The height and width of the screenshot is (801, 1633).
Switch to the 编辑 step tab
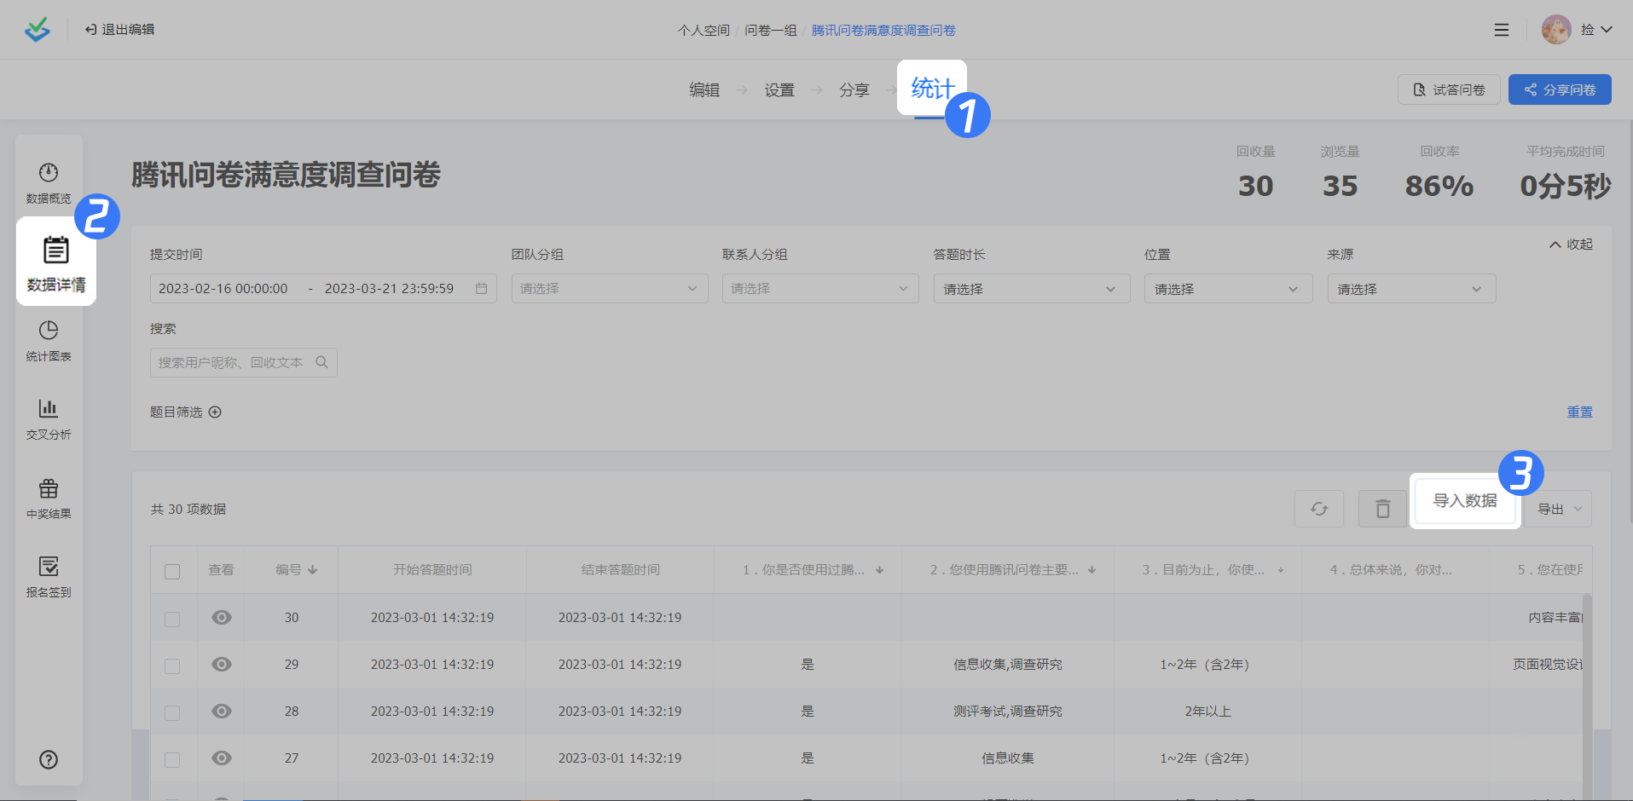pos(704,90)
